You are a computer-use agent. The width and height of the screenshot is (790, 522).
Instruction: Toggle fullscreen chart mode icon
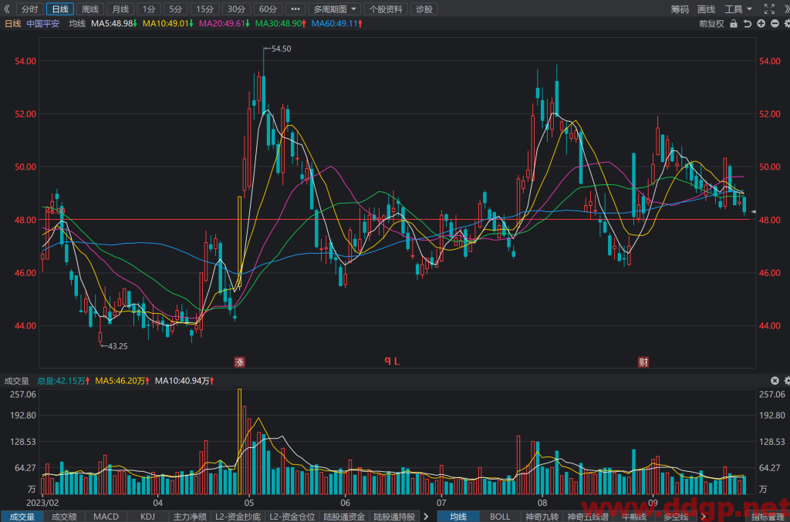coord(769,9)
